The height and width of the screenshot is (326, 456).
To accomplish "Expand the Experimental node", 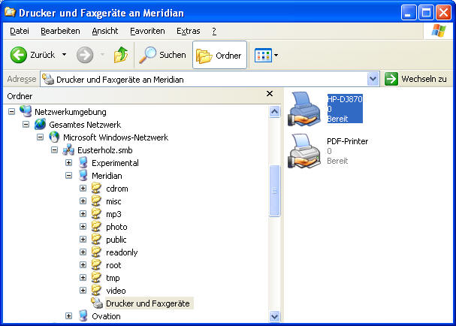I will pyautogui.click(x=69, y=163).
